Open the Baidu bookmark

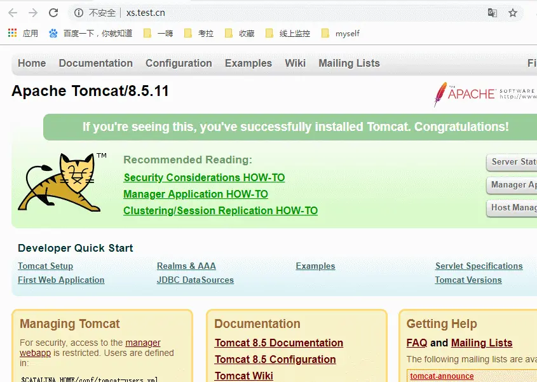tap(90, 33)
